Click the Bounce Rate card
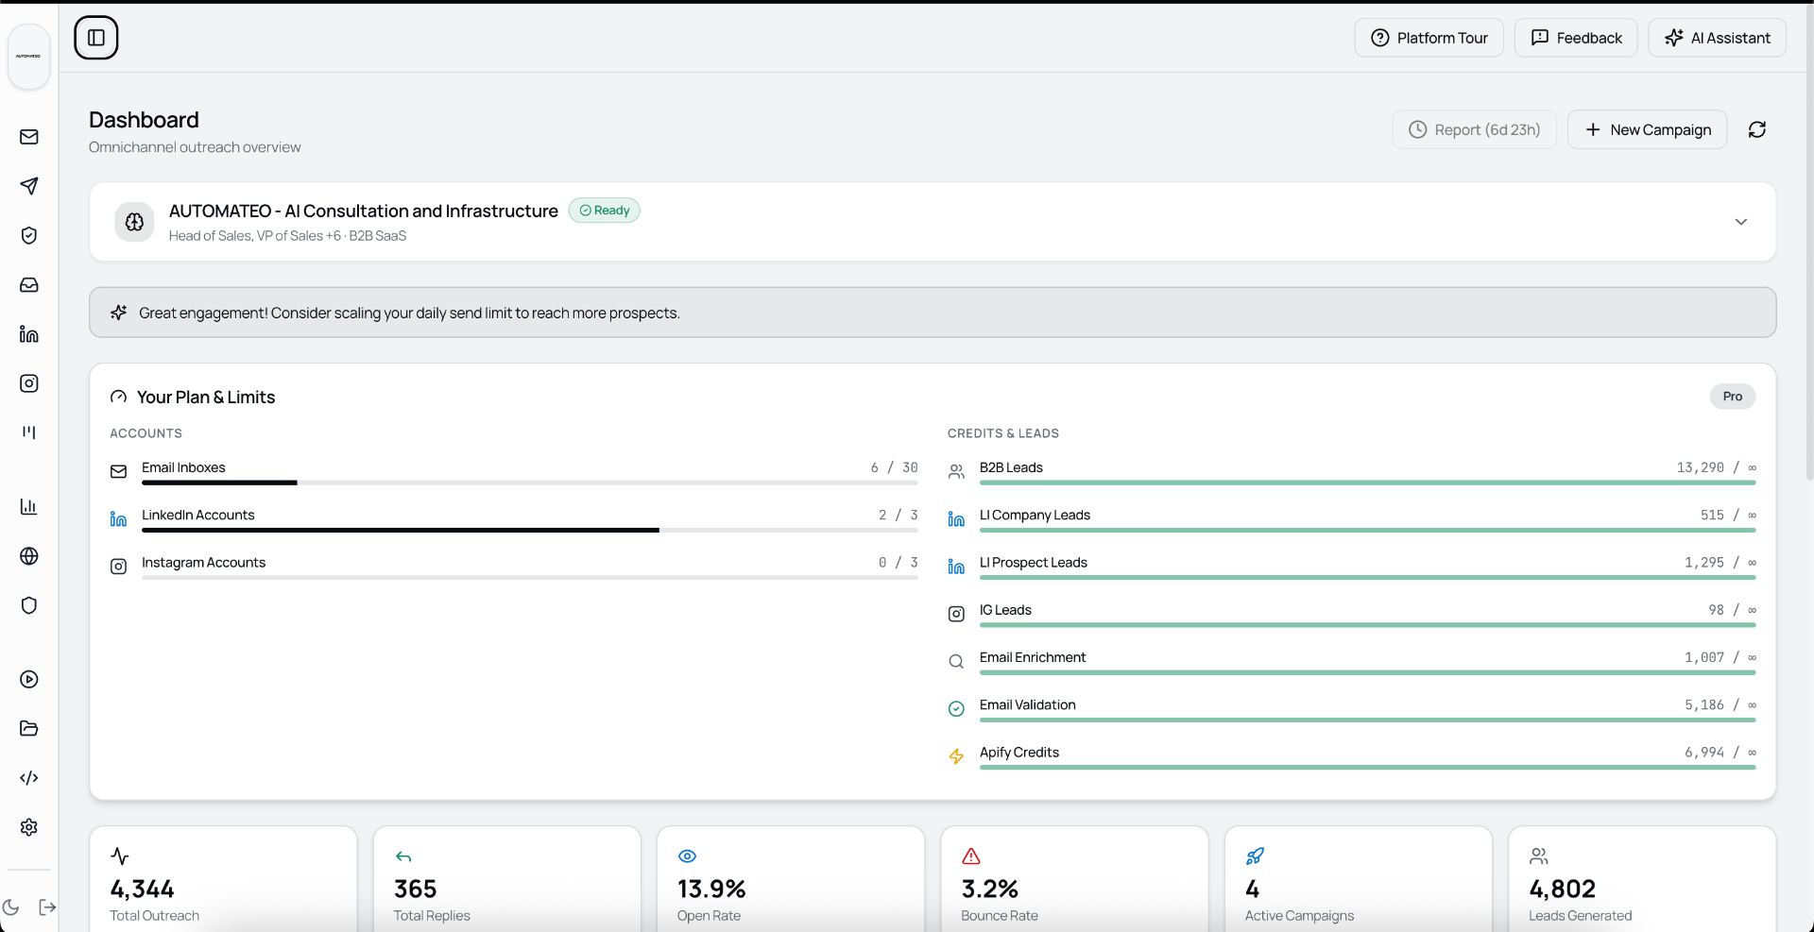Image resolution: width=1814 pixels, height=932 pixels. [x=1075, y=880]
